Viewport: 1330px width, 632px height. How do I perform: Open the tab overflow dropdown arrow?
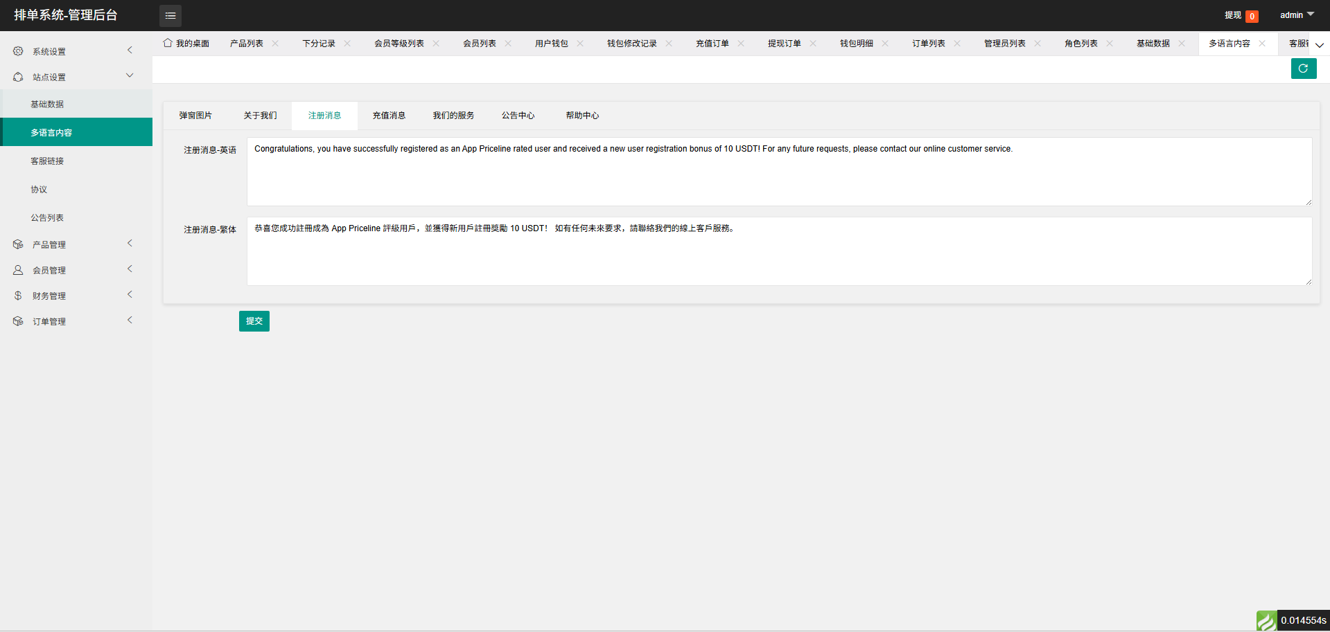(x=1320, y=45)
